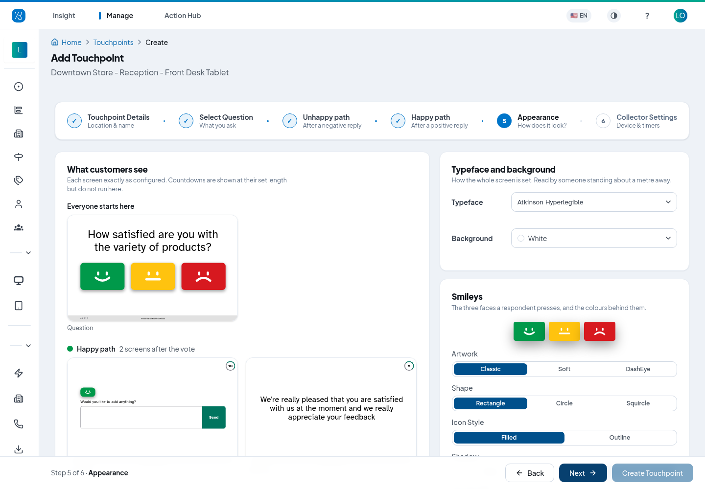The image size is (705, 489).
Task: Open the single person icon in sidebar
Action: [x=19, y=204]
